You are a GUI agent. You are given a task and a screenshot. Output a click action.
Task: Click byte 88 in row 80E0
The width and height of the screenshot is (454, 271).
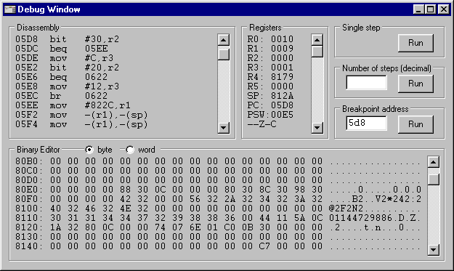click(126, 190)
